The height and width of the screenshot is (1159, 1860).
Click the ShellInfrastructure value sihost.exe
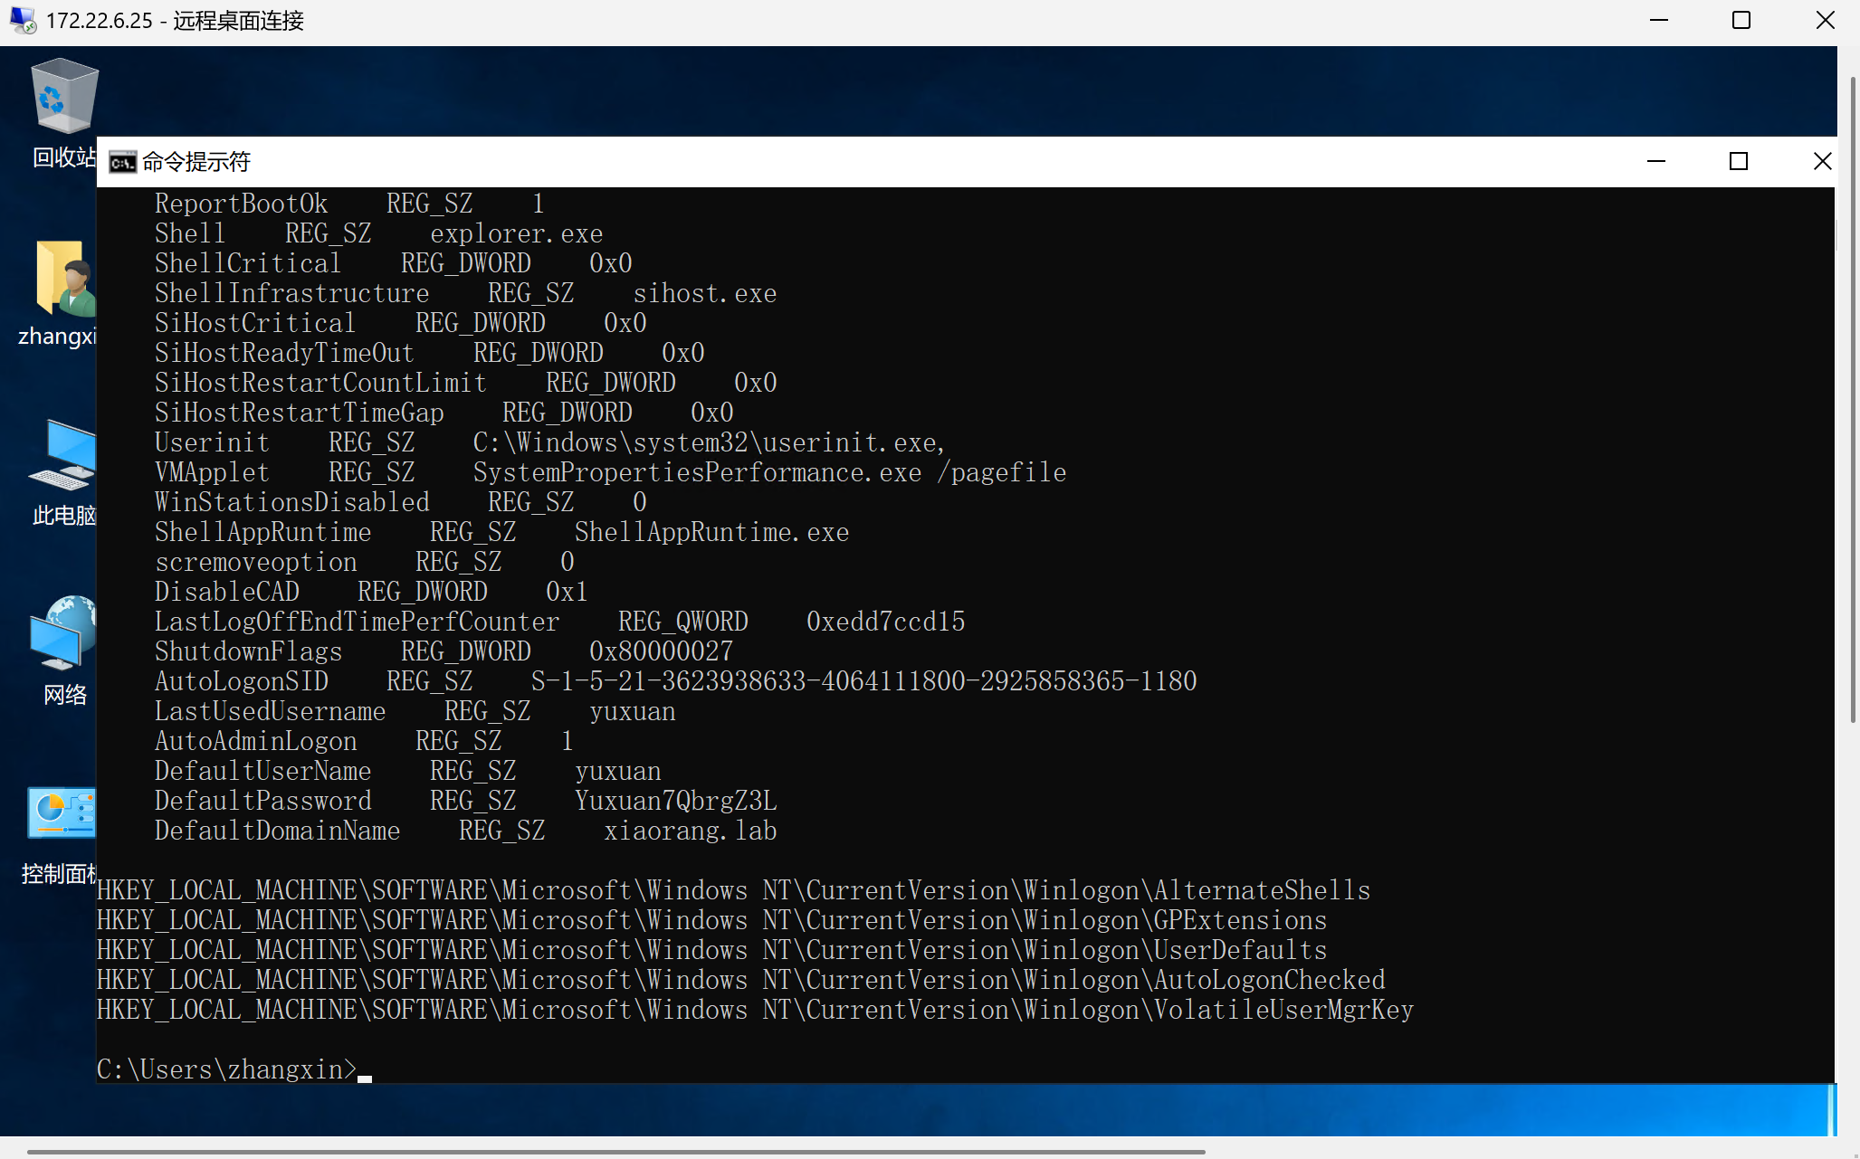pyautogui.click(x=704, y=293)
